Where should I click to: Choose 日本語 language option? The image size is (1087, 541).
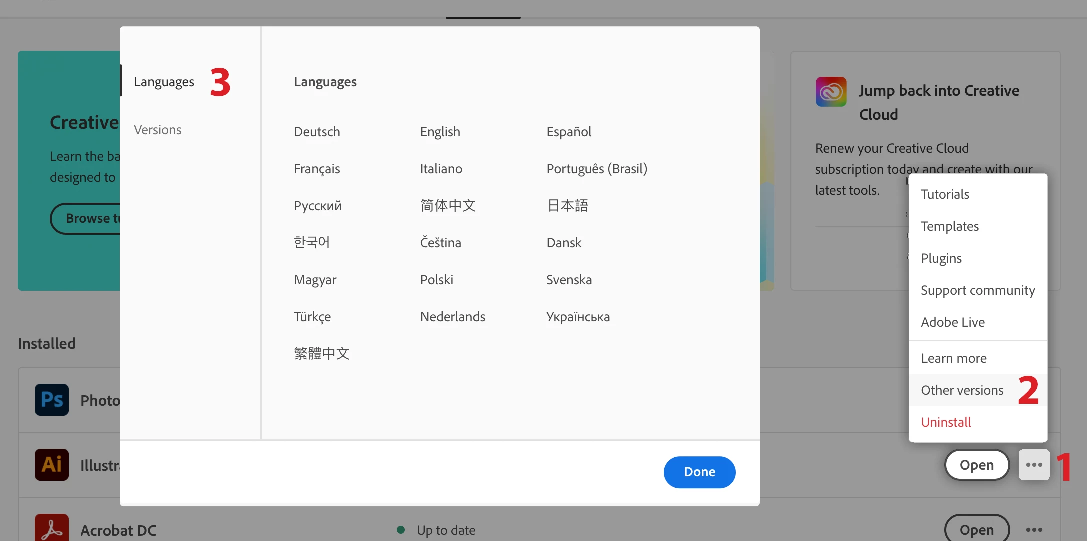(567, 206)
